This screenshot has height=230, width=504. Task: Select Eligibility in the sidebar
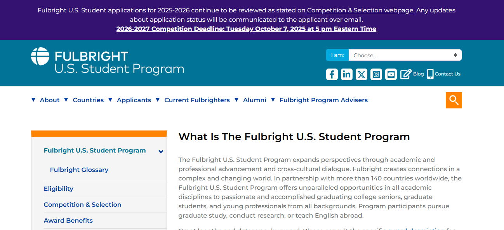pos(59,189)
